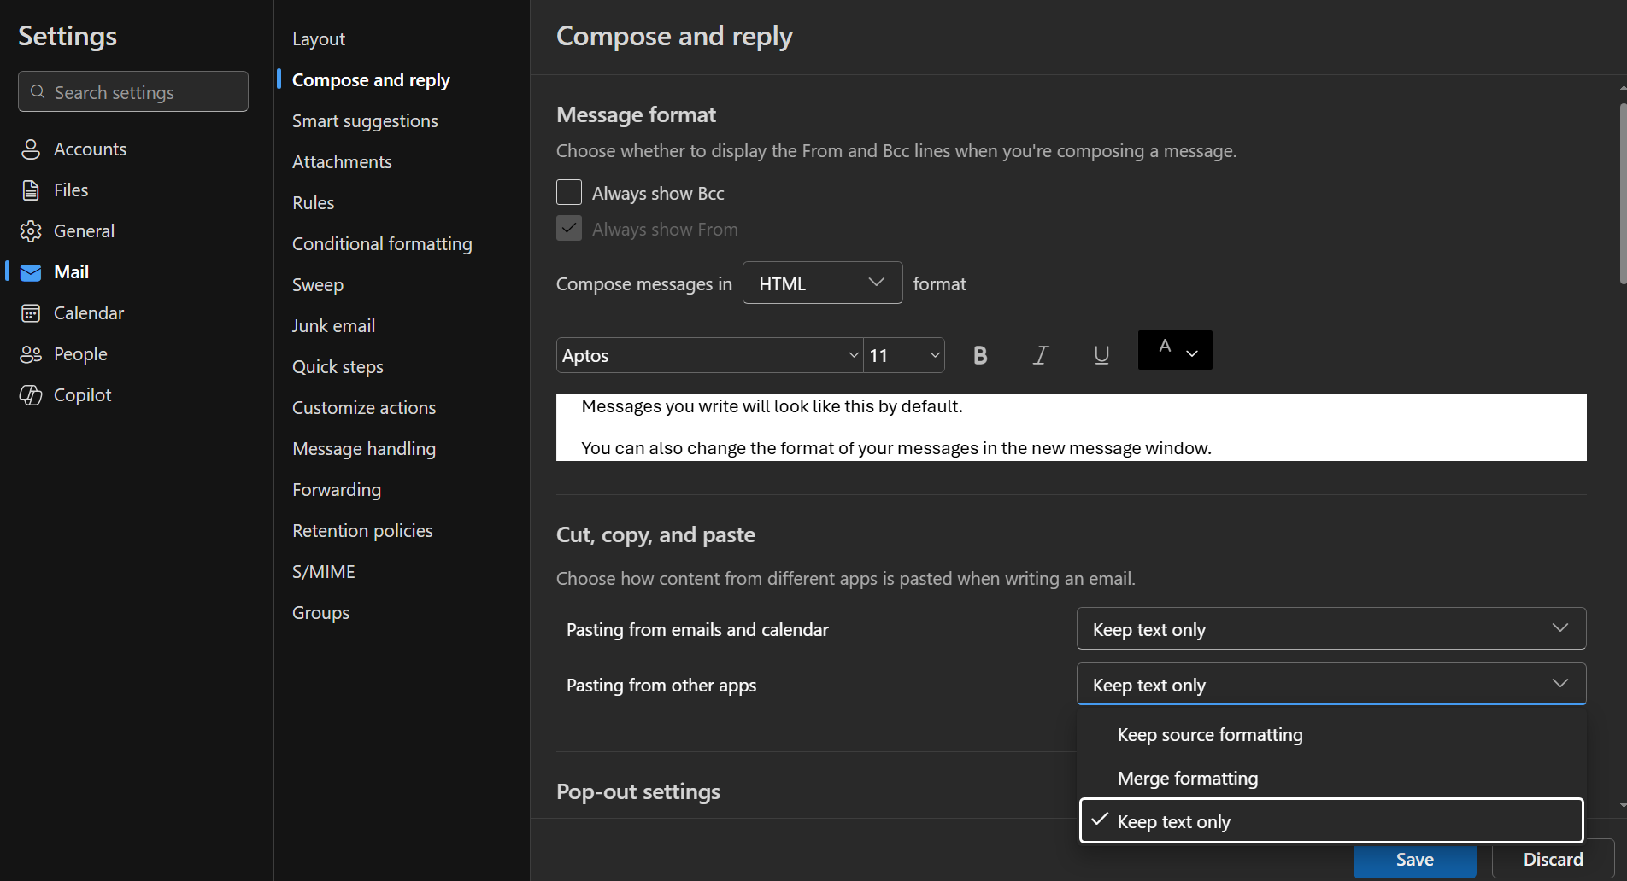Apply italic formatting to default font
Viewport: 1627px width, 881px height.
pyautogui.click(x=1040, y=354)
